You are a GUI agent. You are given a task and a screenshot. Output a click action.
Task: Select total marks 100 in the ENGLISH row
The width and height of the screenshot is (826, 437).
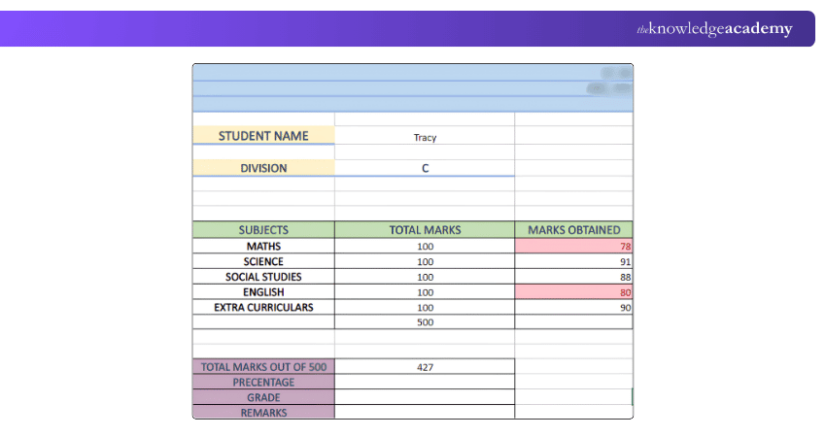(x=425, y=291)
